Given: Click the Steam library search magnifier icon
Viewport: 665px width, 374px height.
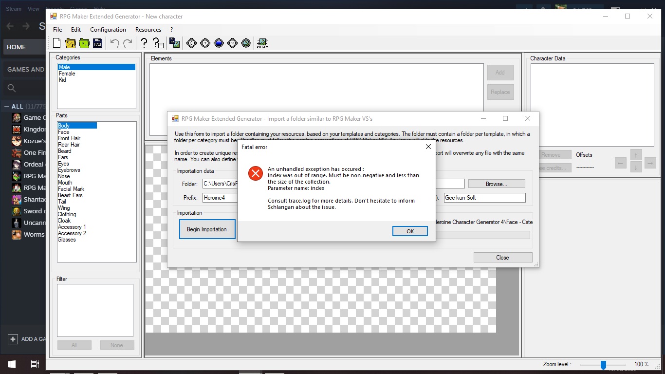Looking at the screenshot, I should (x=12, y=88).
